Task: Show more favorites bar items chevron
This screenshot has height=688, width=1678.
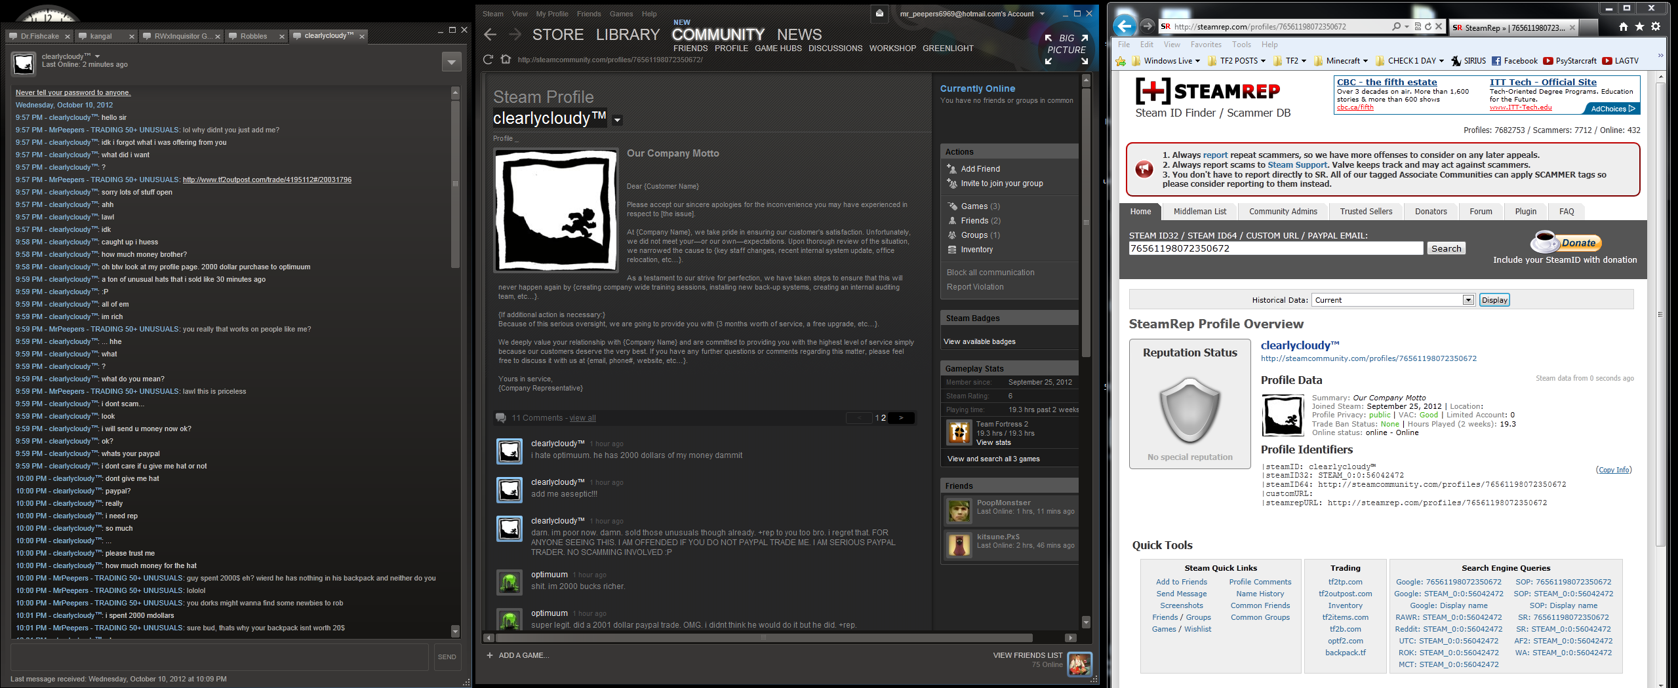Action: click(1660, 56)
